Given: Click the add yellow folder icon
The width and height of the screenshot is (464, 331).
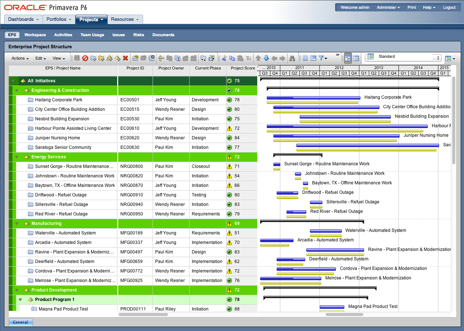Looking at the screenshot, I should [x=101, y=58].
